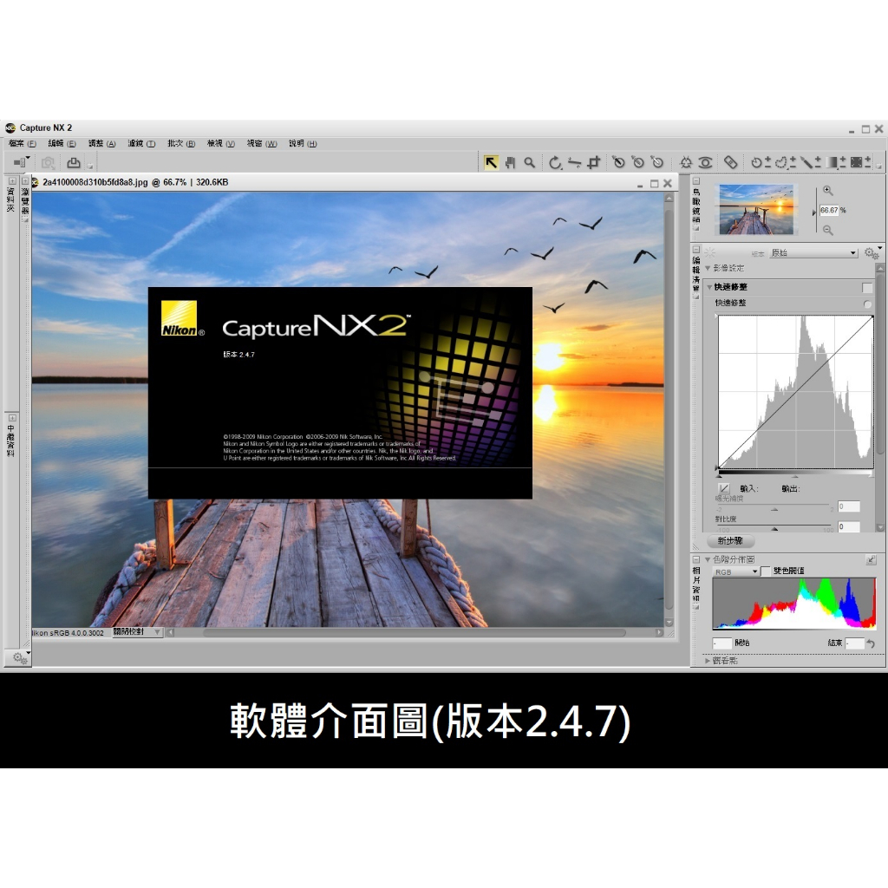Click the zoom percentage field 66.67

tap(829, 210)
